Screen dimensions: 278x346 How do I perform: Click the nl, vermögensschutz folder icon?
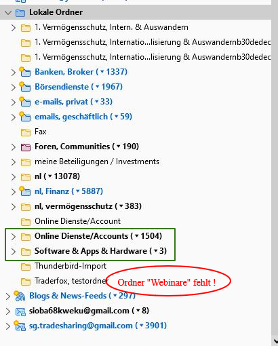[26, 207]
